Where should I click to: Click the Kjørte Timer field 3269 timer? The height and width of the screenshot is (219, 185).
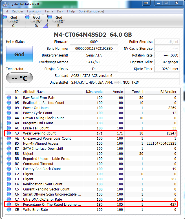[x=167, y=69]
